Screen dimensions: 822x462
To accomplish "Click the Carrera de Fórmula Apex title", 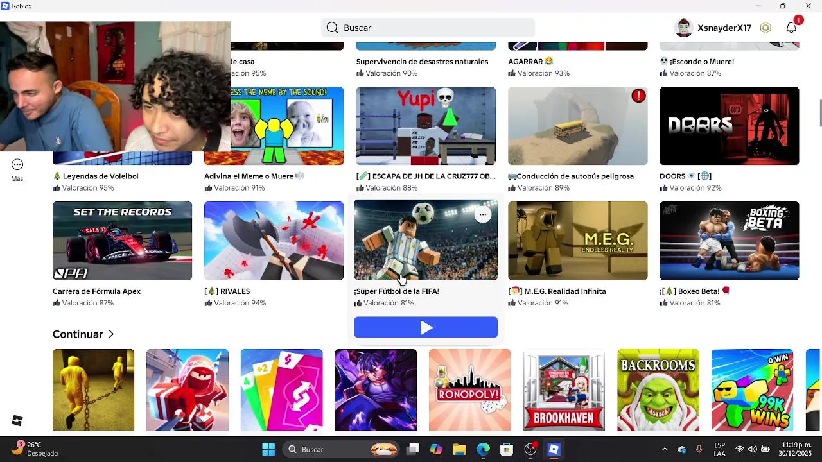I will pos(96,291).
